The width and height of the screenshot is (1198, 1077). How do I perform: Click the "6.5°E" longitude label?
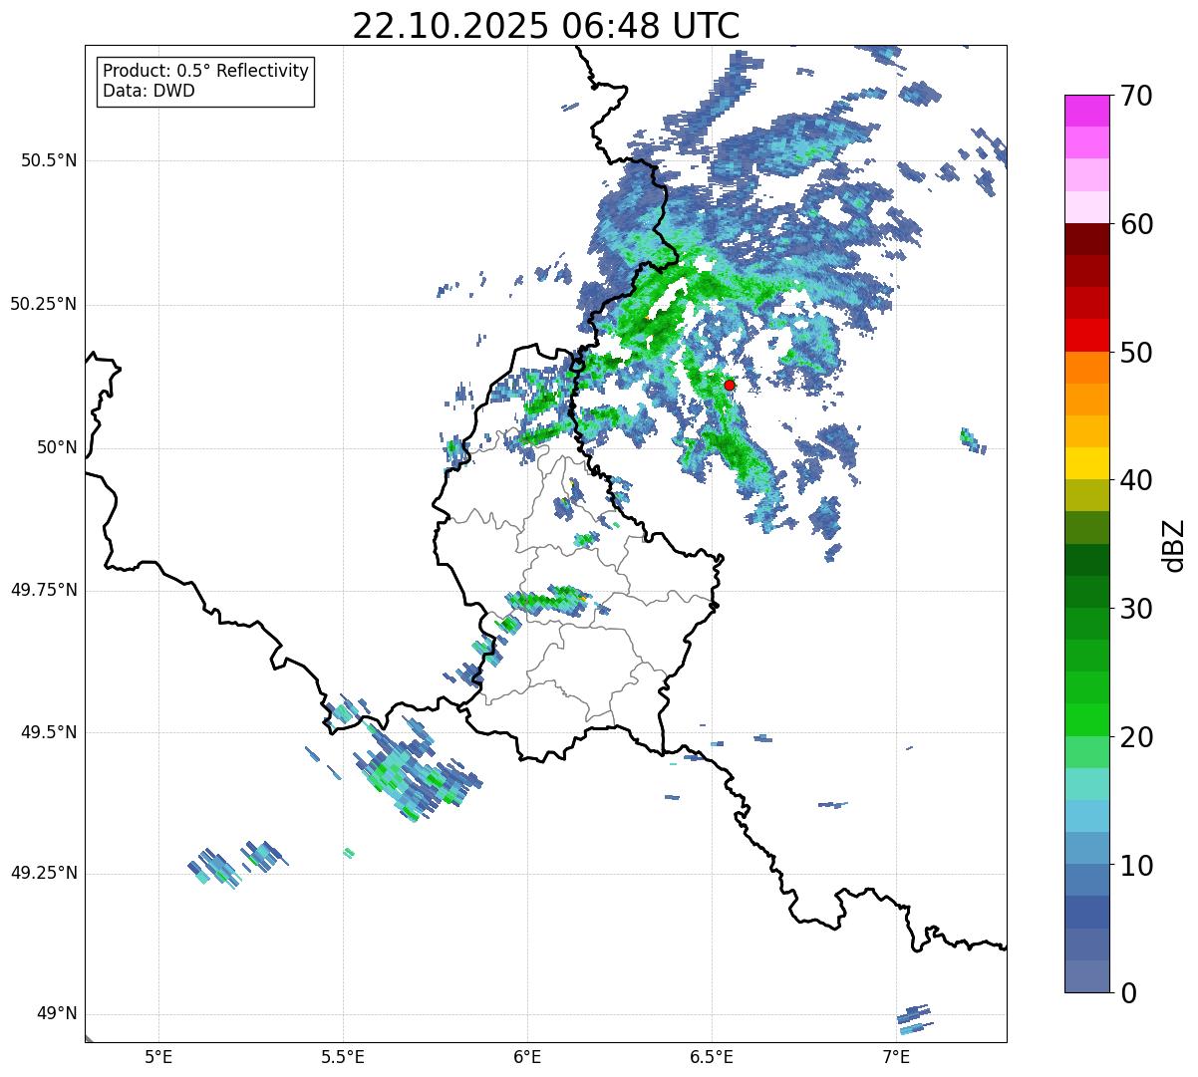coord(712,1056)
